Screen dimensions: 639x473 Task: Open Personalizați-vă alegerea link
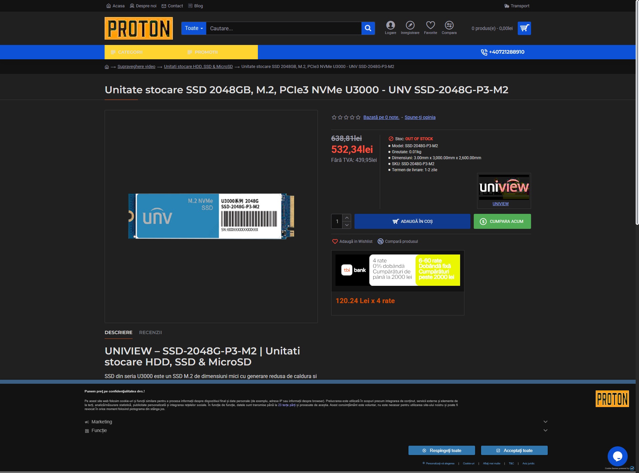pyautogui.click(x=438, y=463)
